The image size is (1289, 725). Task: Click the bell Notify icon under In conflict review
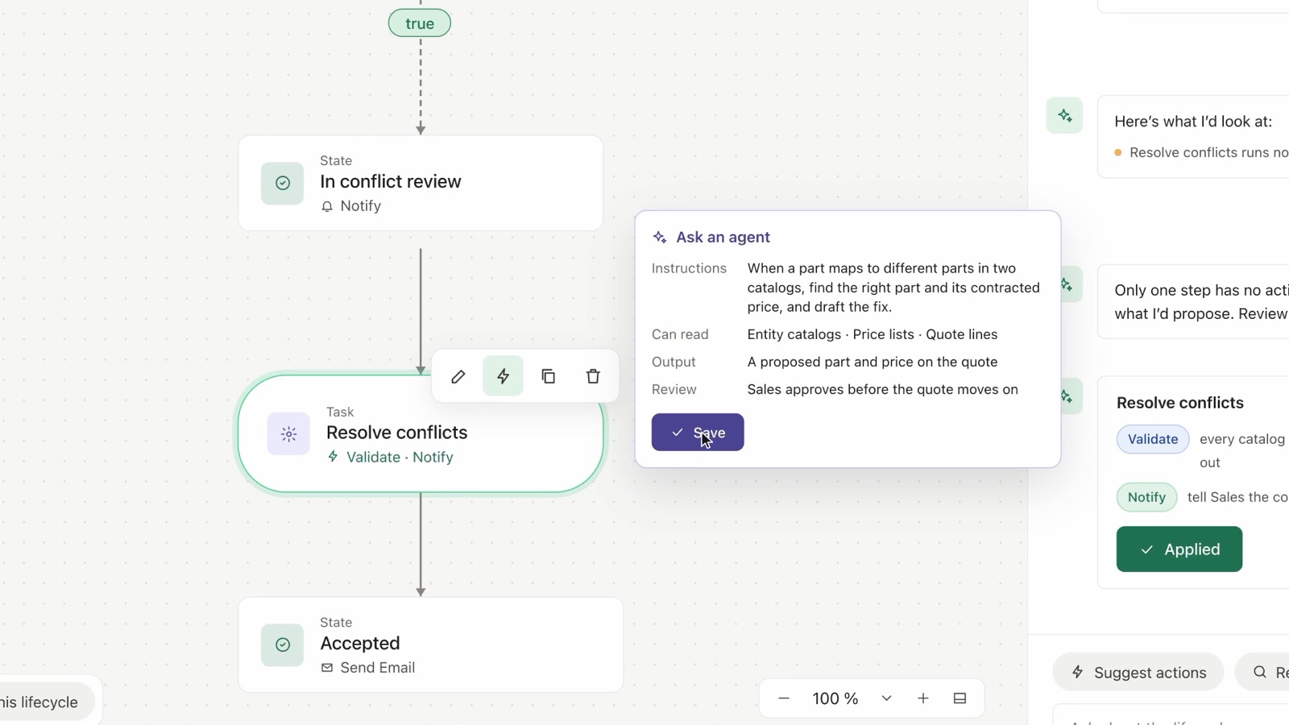[x=327, y=206]
